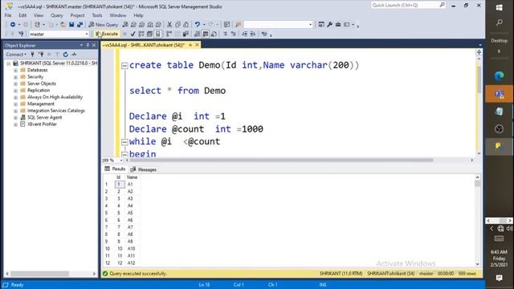Click the Execute query button
The width and height of the screenshot is (514, 289).
(x=107, y=34)
